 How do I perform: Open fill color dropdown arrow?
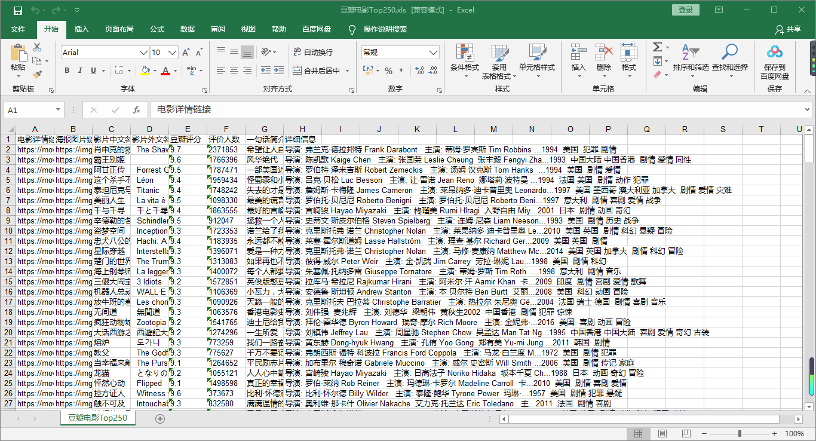click(x=154, y=71)
